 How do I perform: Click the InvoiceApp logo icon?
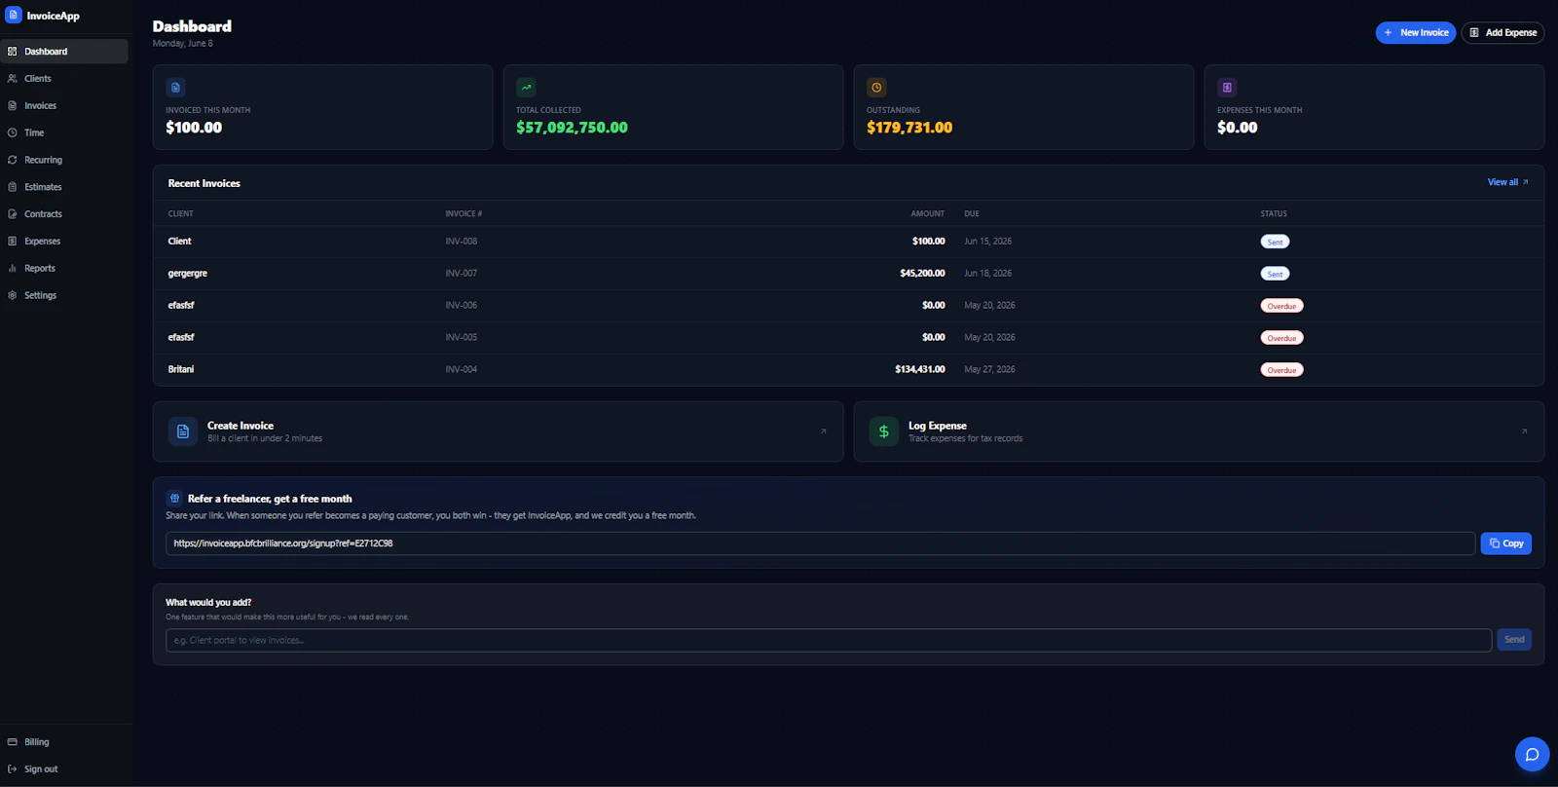(x=14, y=16)
